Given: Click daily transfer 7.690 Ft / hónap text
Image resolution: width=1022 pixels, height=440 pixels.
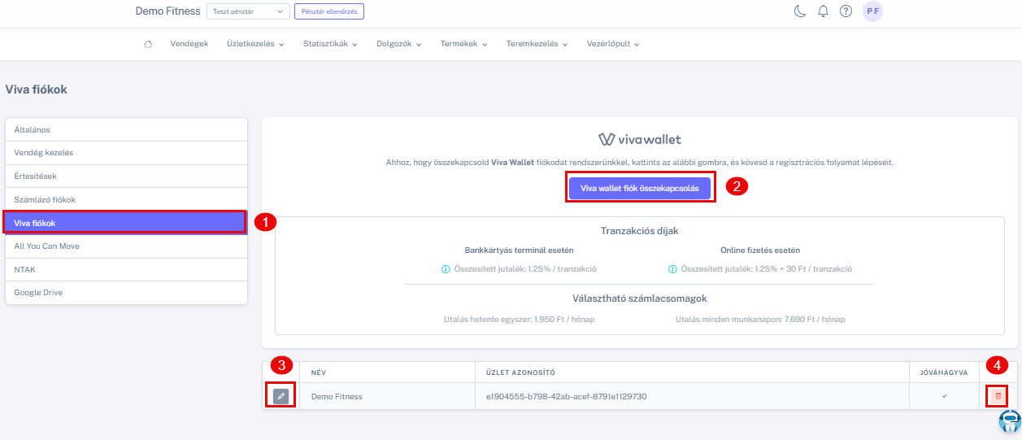Looking at the screenshot, I should click(760, 319).
